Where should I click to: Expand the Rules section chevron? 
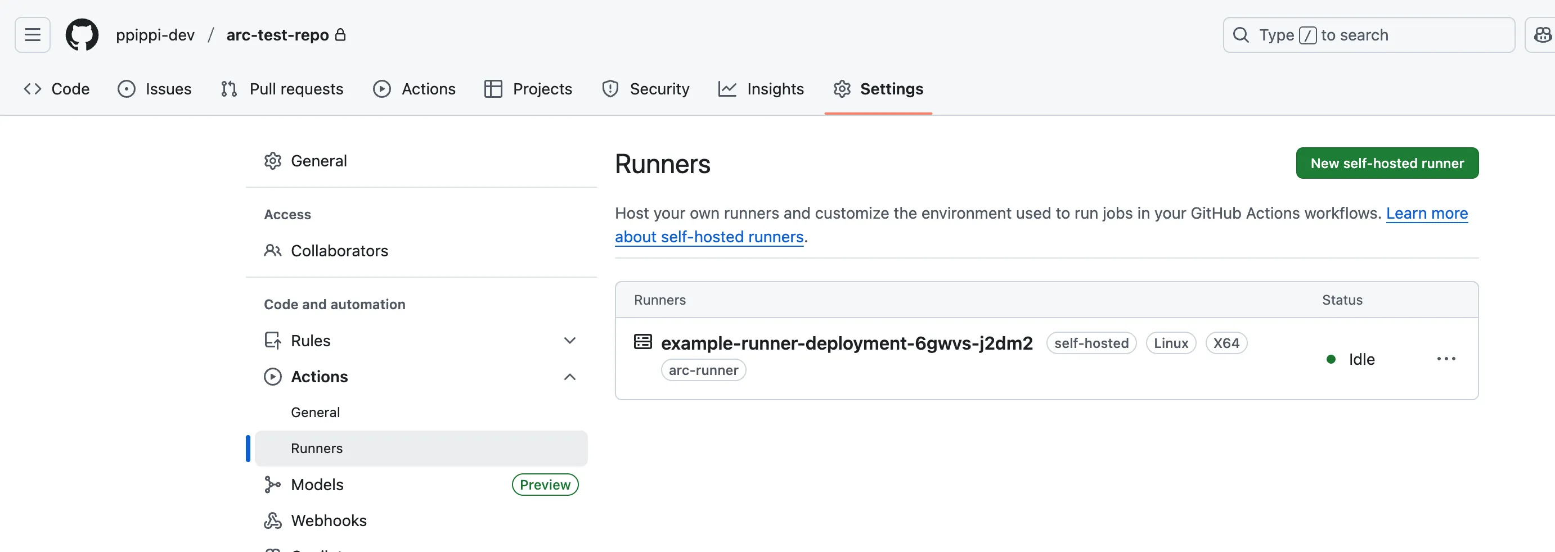pyautogui.click(x=569, y=341)
